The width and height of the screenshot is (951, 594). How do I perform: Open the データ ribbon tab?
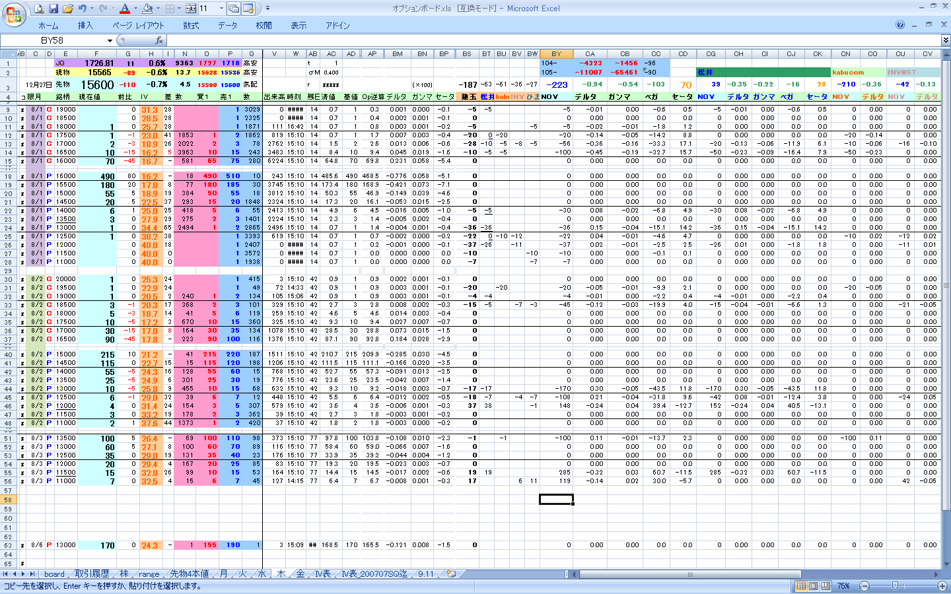pos(227,25)
